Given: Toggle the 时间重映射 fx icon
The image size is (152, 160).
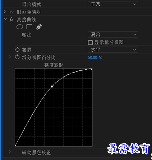Looking at the screenshot, I should tap(11, 12).
